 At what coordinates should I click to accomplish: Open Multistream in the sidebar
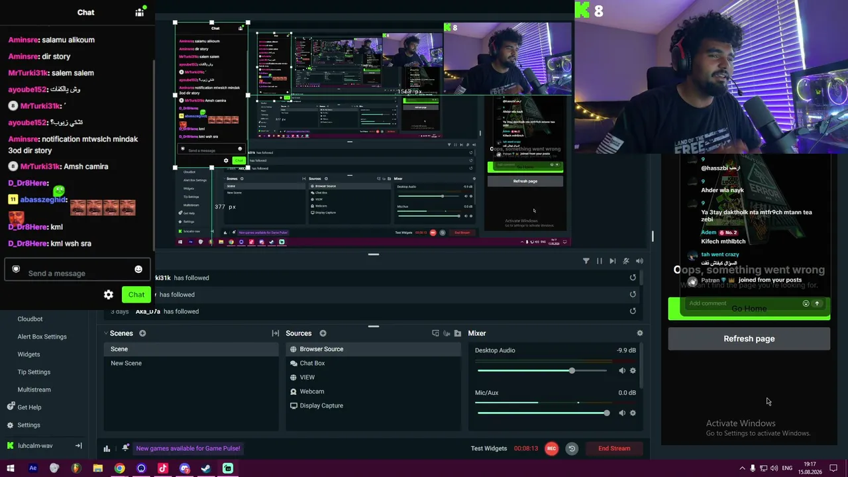[34, 390]
